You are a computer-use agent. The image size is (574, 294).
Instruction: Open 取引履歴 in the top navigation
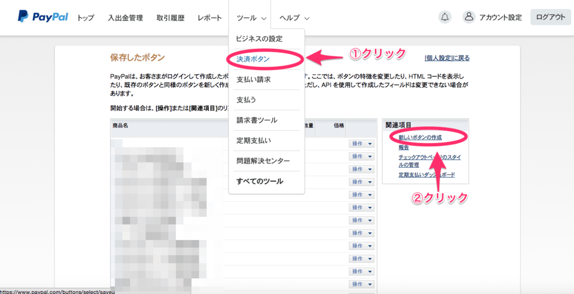pyautogui.click(x=170, y=17)
